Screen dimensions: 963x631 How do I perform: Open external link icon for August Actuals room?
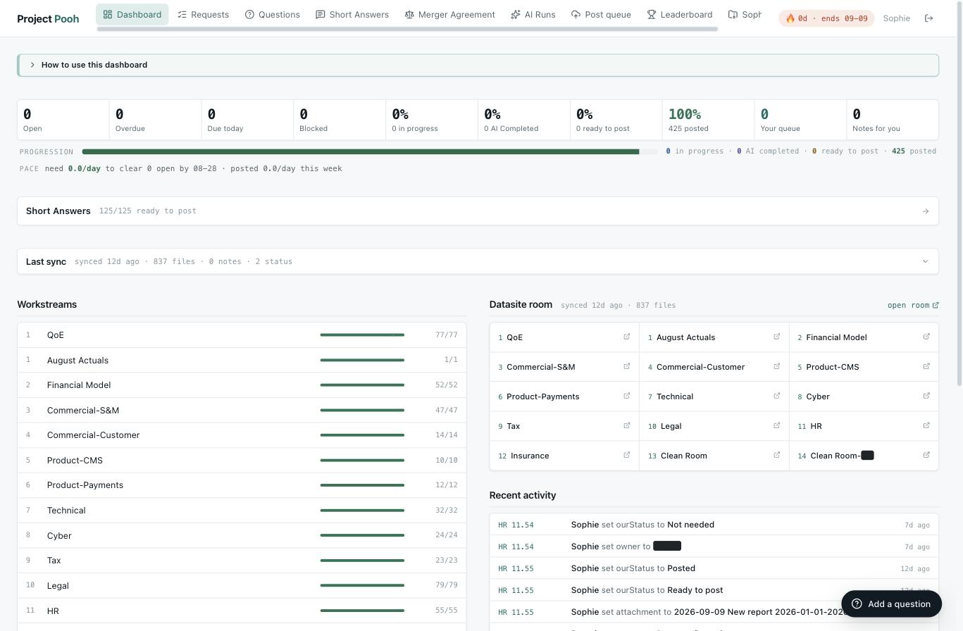[776, 337]
